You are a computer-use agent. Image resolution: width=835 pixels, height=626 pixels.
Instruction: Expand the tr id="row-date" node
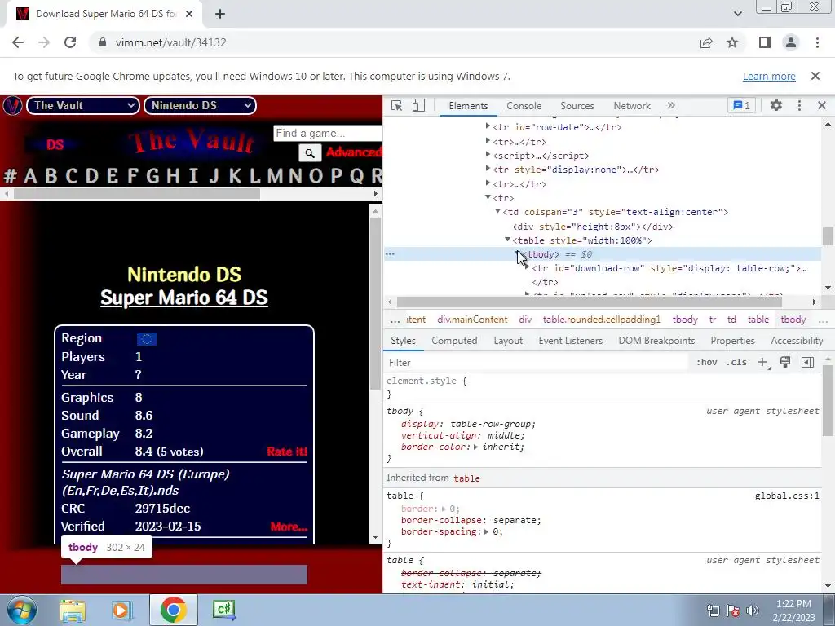tap(488, 126)
